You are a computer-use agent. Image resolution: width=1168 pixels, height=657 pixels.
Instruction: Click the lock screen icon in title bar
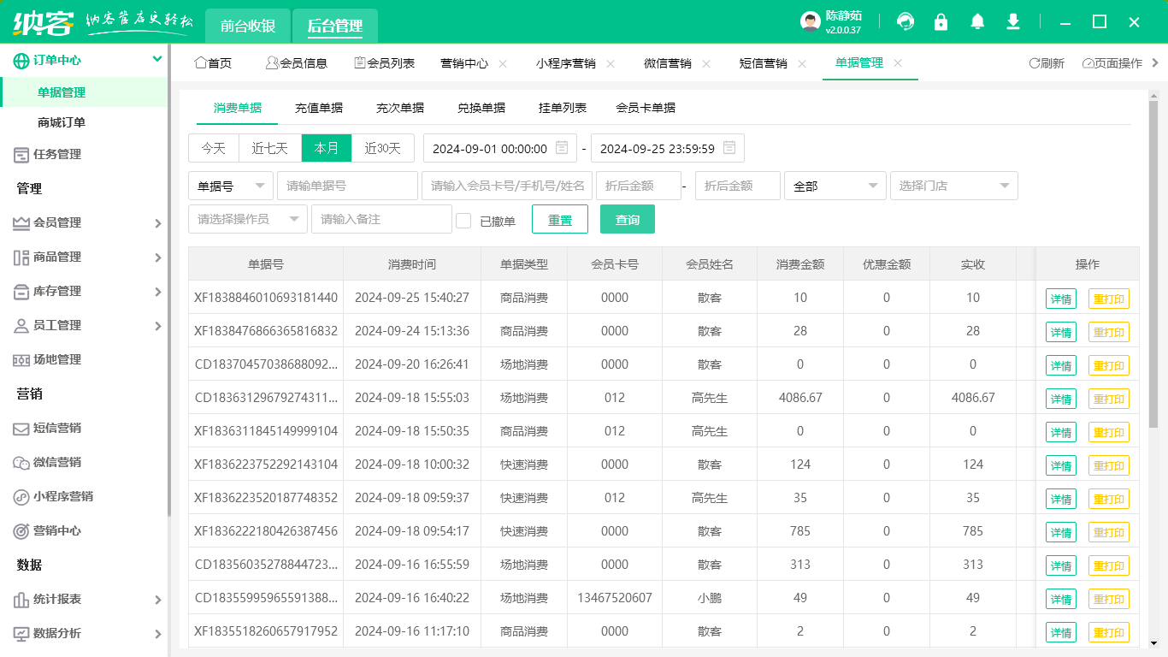tap(941, 21)
